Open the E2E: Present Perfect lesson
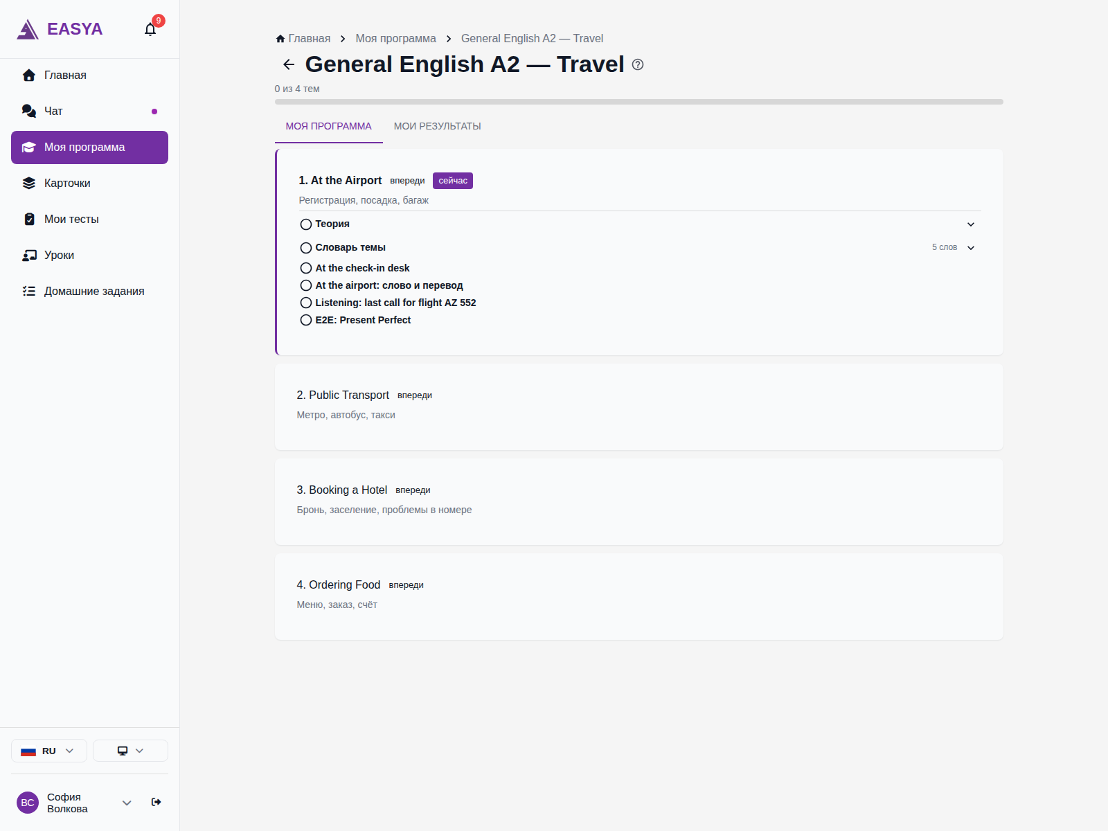 pos(363,320)
